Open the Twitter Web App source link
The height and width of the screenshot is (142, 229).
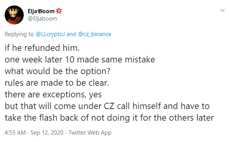(x=90, y=133)
